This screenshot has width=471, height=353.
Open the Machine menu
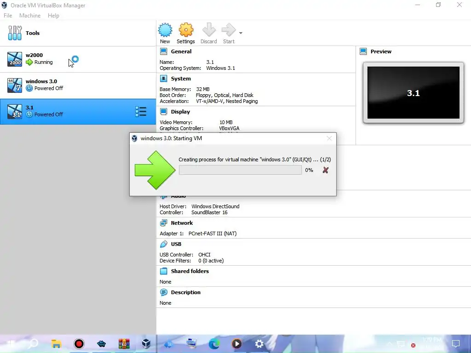point(30,16)
